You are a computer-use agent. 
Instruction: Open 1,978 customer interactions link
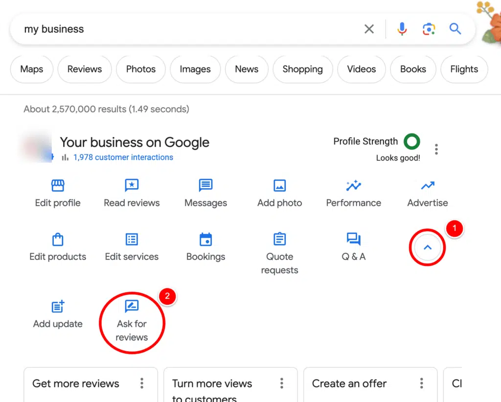coord(123,157)
